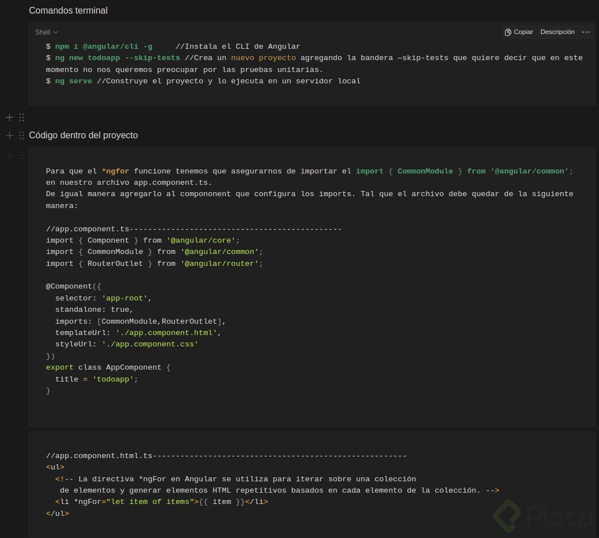Click the copy icon beside Copiar
The image size is (599, 538).
coord(508,32)
